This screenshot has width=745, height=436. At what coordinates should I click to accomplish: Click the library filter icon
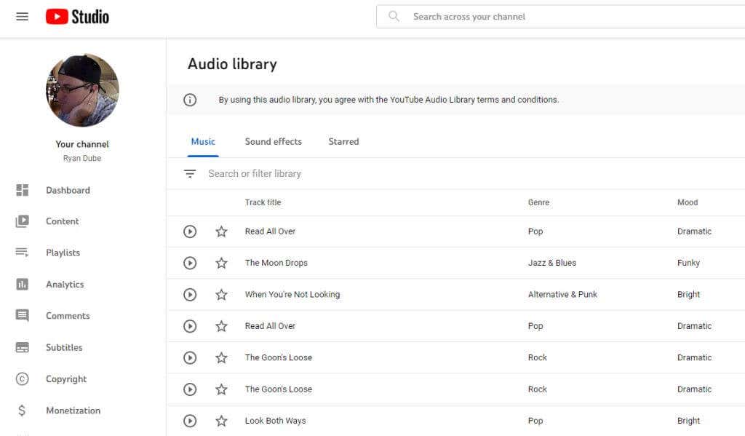point(190,174)
